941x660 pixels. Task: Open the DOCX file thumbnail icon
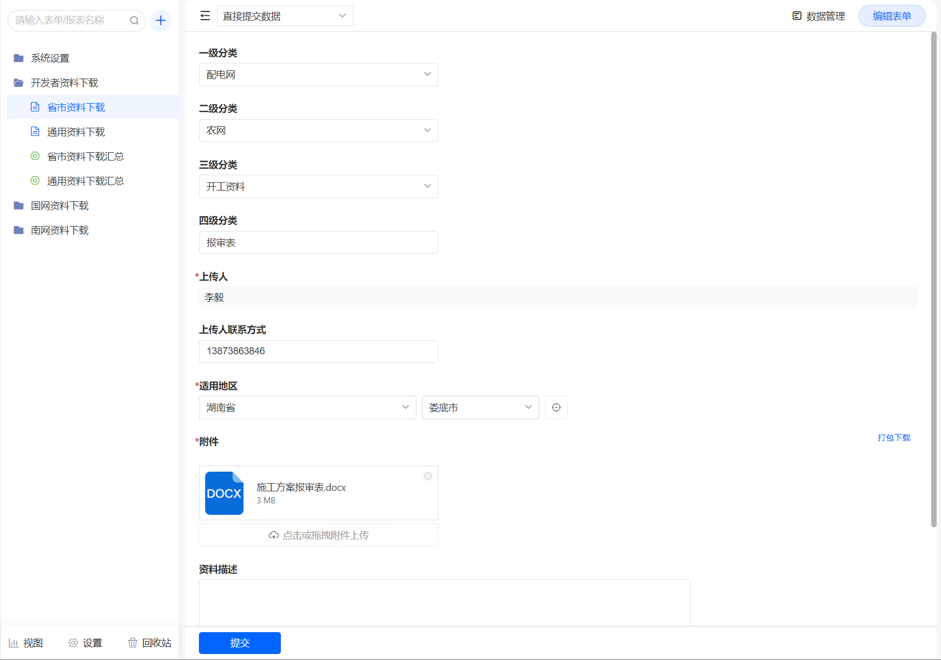click(x=224, y=493)
